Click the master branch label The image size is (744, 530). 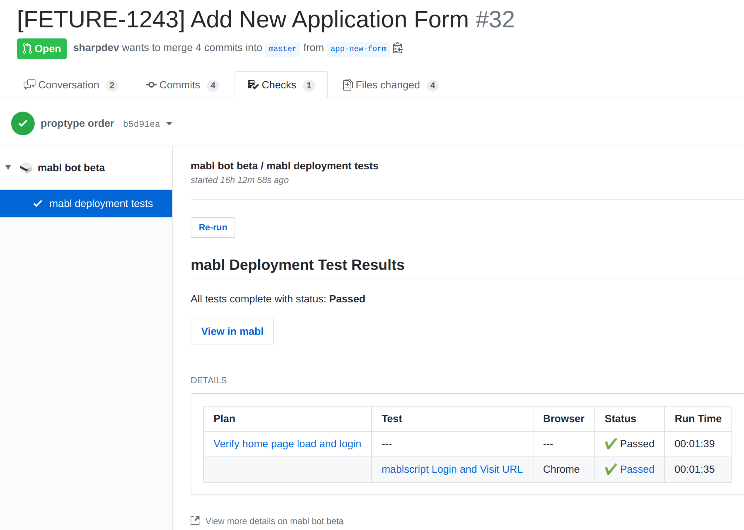click(282, 48)
